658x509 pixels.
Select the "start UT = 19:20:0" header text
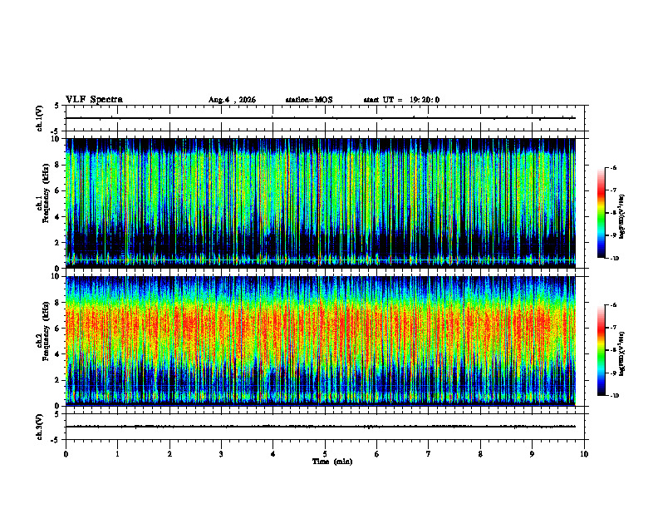click(x=401, y=100)
